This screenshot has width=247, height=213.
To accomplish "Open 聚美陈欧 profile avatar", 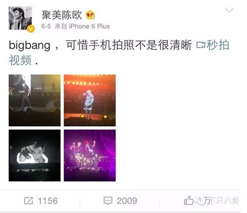I will pos(20,18).
